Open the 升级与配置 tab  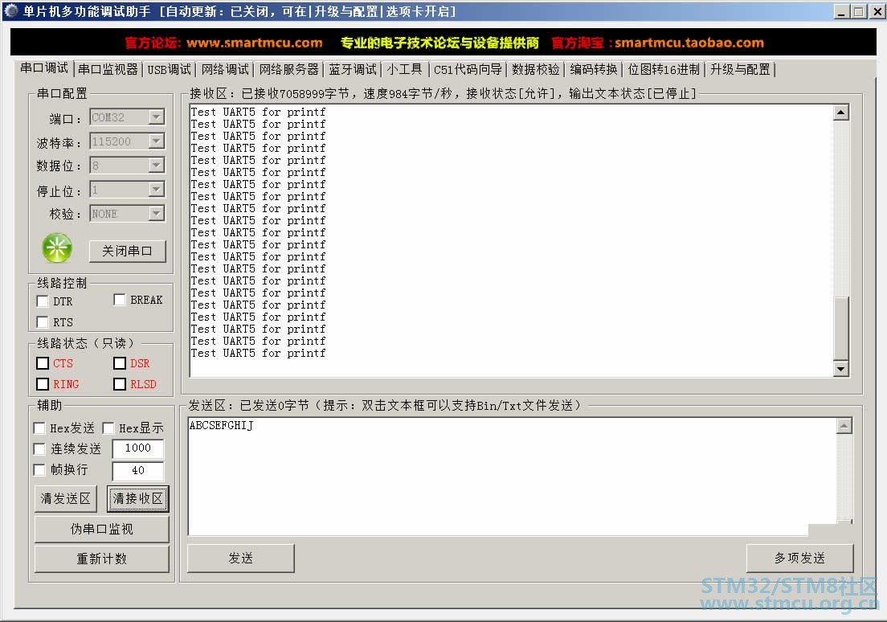[x=741, y=70]
